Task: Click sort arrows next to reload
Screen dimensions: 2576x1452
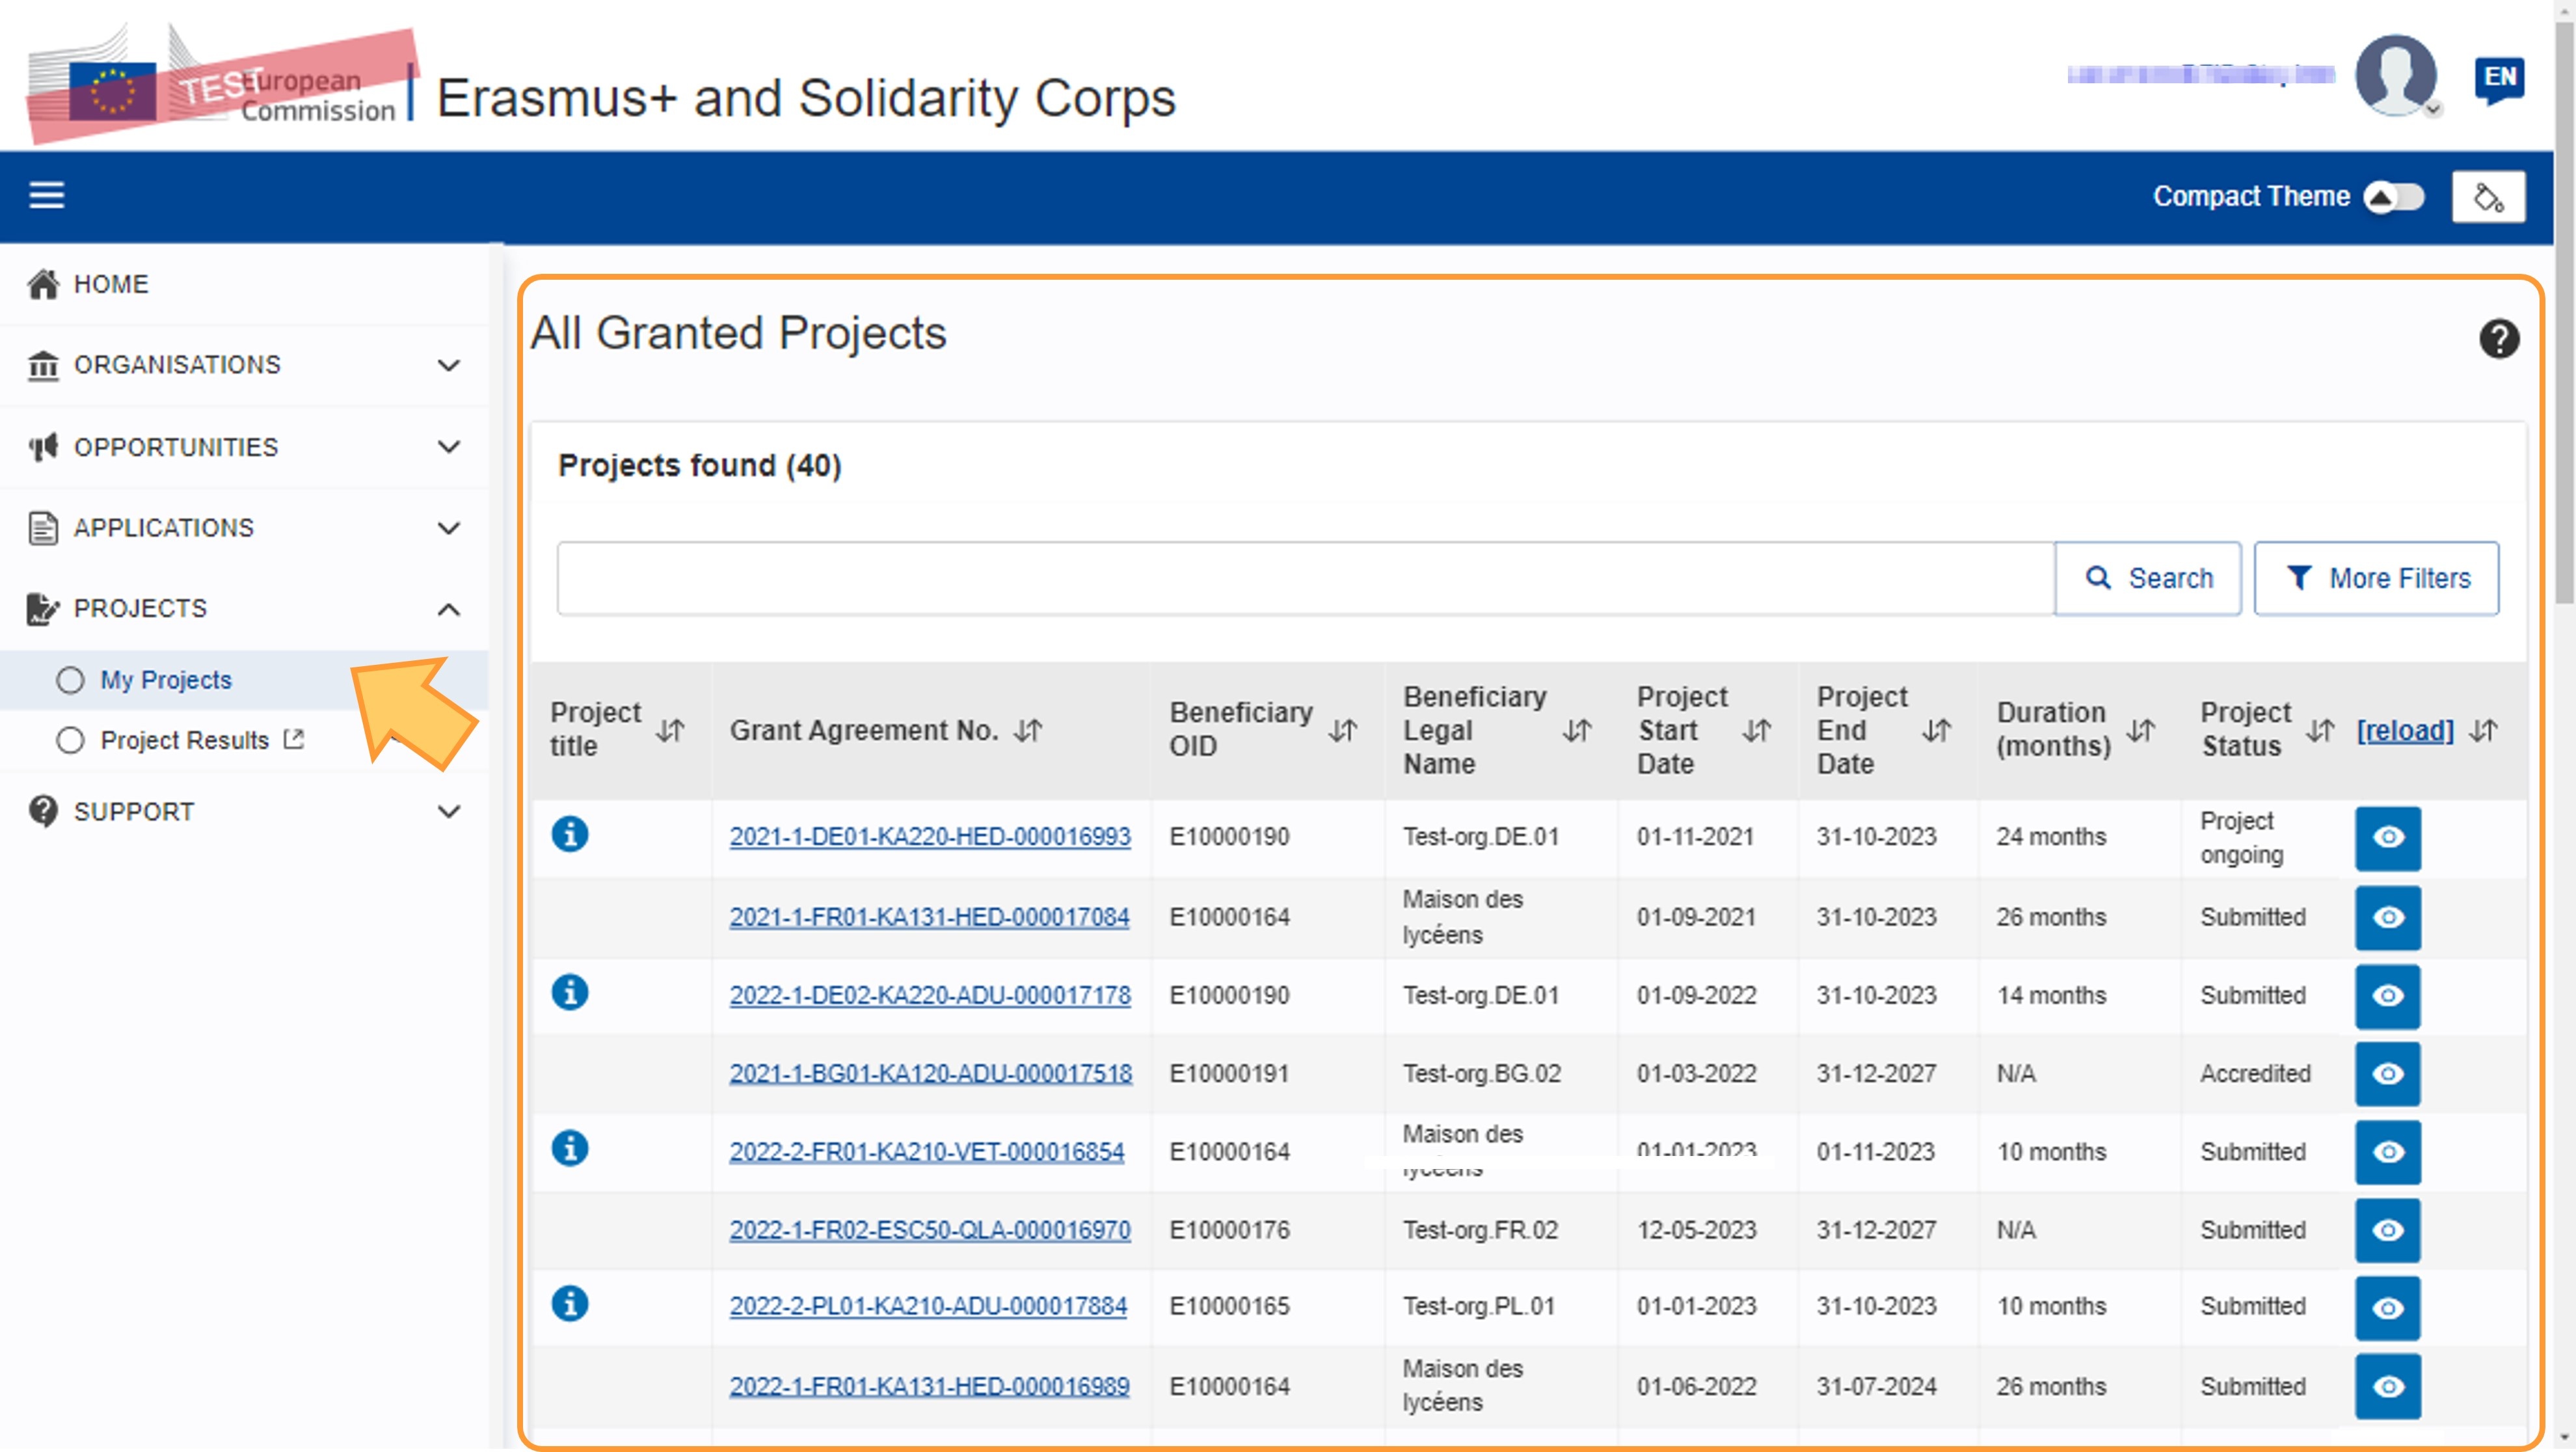Action: coord(2484,730)
